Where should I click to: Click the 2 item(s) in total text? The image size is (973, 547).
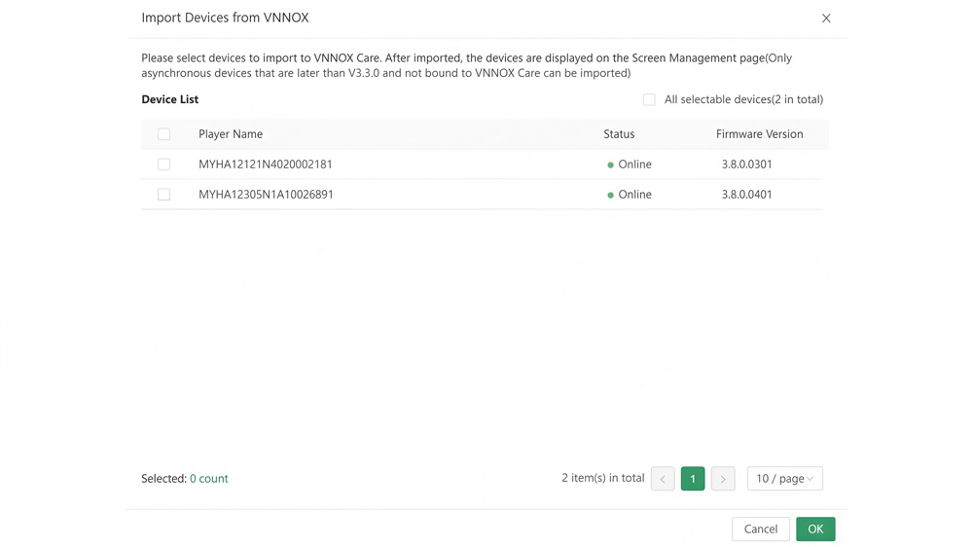pyautogui.click(x=603, y=478)
